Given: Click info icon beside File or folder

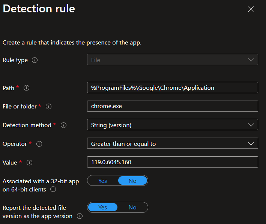Looking at the screenshot, I should 48,107.
